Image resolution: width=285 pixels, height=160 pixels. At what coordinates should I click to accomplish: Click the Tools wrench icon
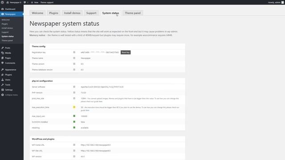coord(3,85)
